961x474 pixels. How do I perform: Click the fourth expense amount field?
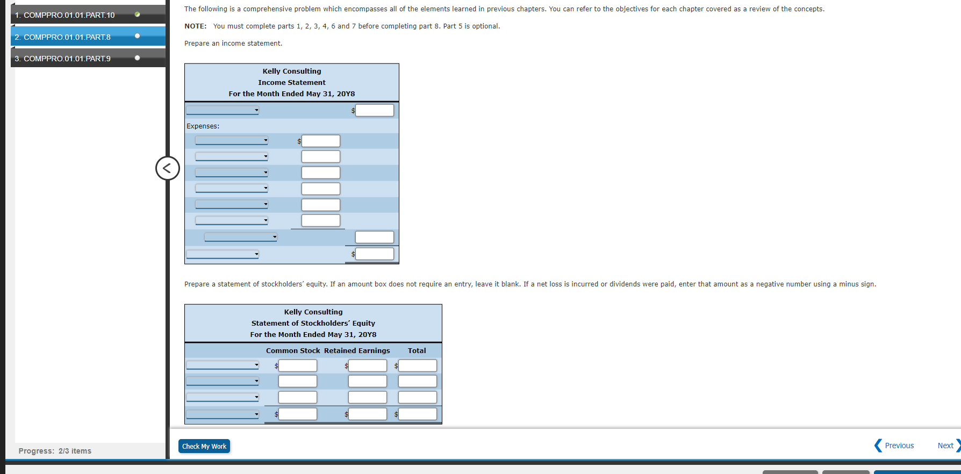click(x=321, y=189)
